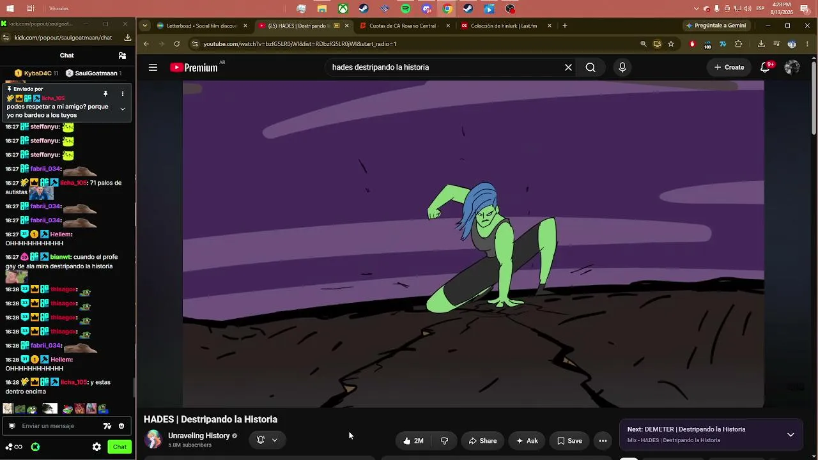Click the Share button

(x=482, y=441)
